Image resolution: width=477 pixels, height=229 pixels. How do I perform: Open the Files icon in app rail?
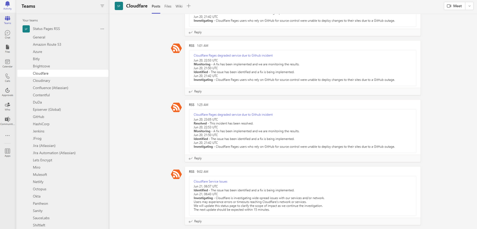point(8,47)
